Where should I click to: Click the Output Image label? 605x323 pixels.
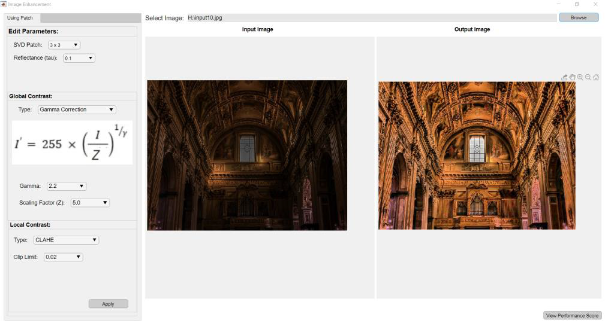click(472, 29)
